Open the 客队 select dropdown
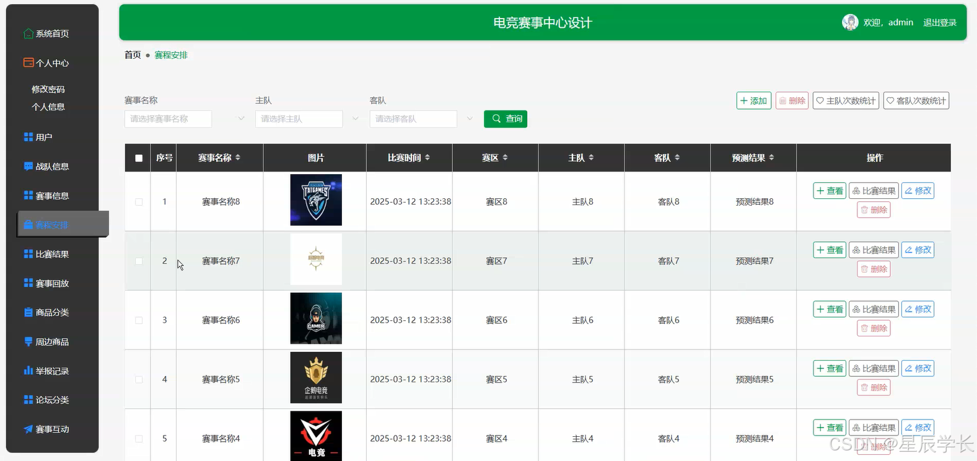Screen dimensions: 977x461 (413, 119)
